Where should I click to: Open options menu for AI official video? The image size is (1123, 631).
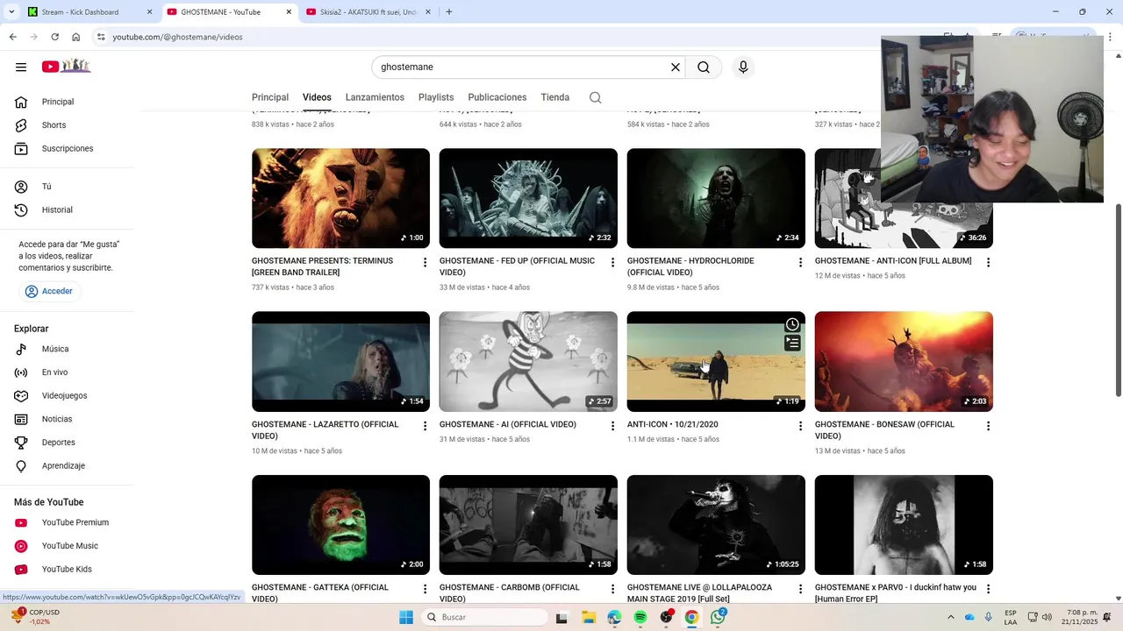tap(613, 426)
